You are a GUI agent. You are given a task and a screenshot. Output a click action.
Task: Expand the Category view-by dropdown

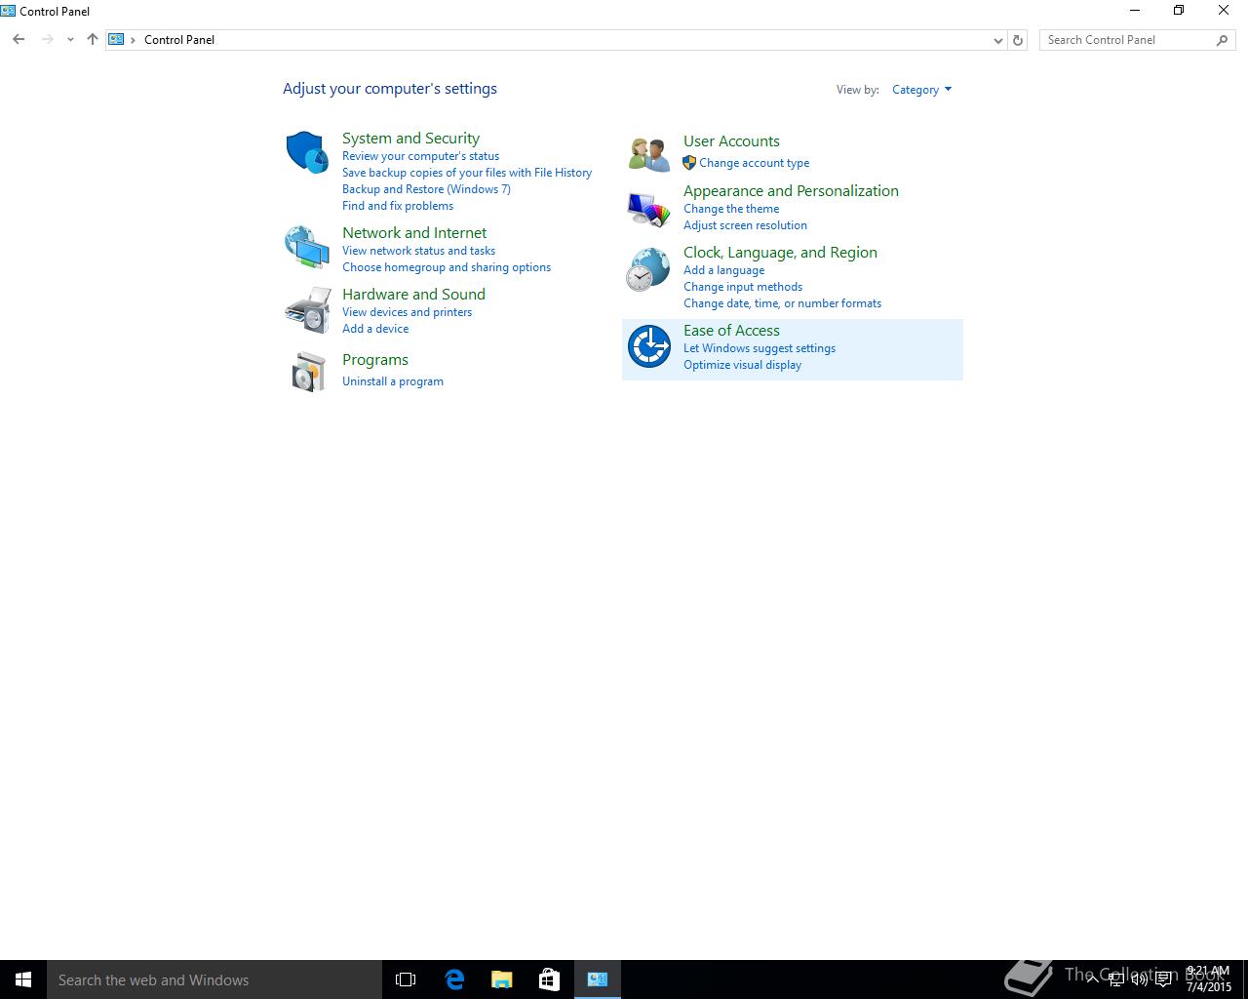(x=921, y=90)
